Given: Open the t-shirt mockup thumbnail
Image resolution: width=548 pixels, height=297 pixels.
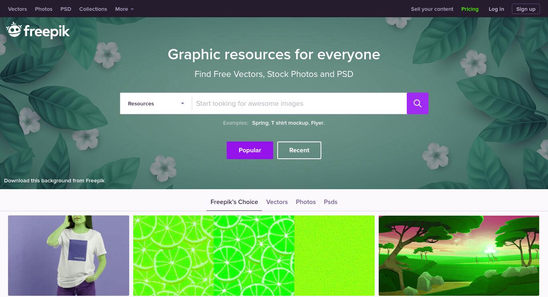Looking at the screenshot, I should pyautogui.click(x=69, y=256).
